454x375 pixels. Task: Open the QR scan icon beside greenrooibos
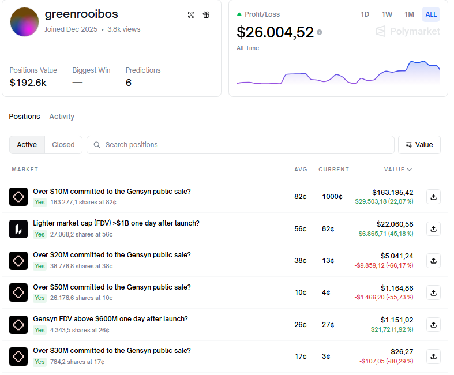click(x=191, y=15)
